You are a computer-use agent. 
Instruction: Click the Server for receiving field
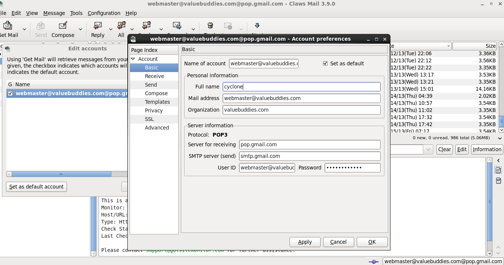(x=310, y=144)
